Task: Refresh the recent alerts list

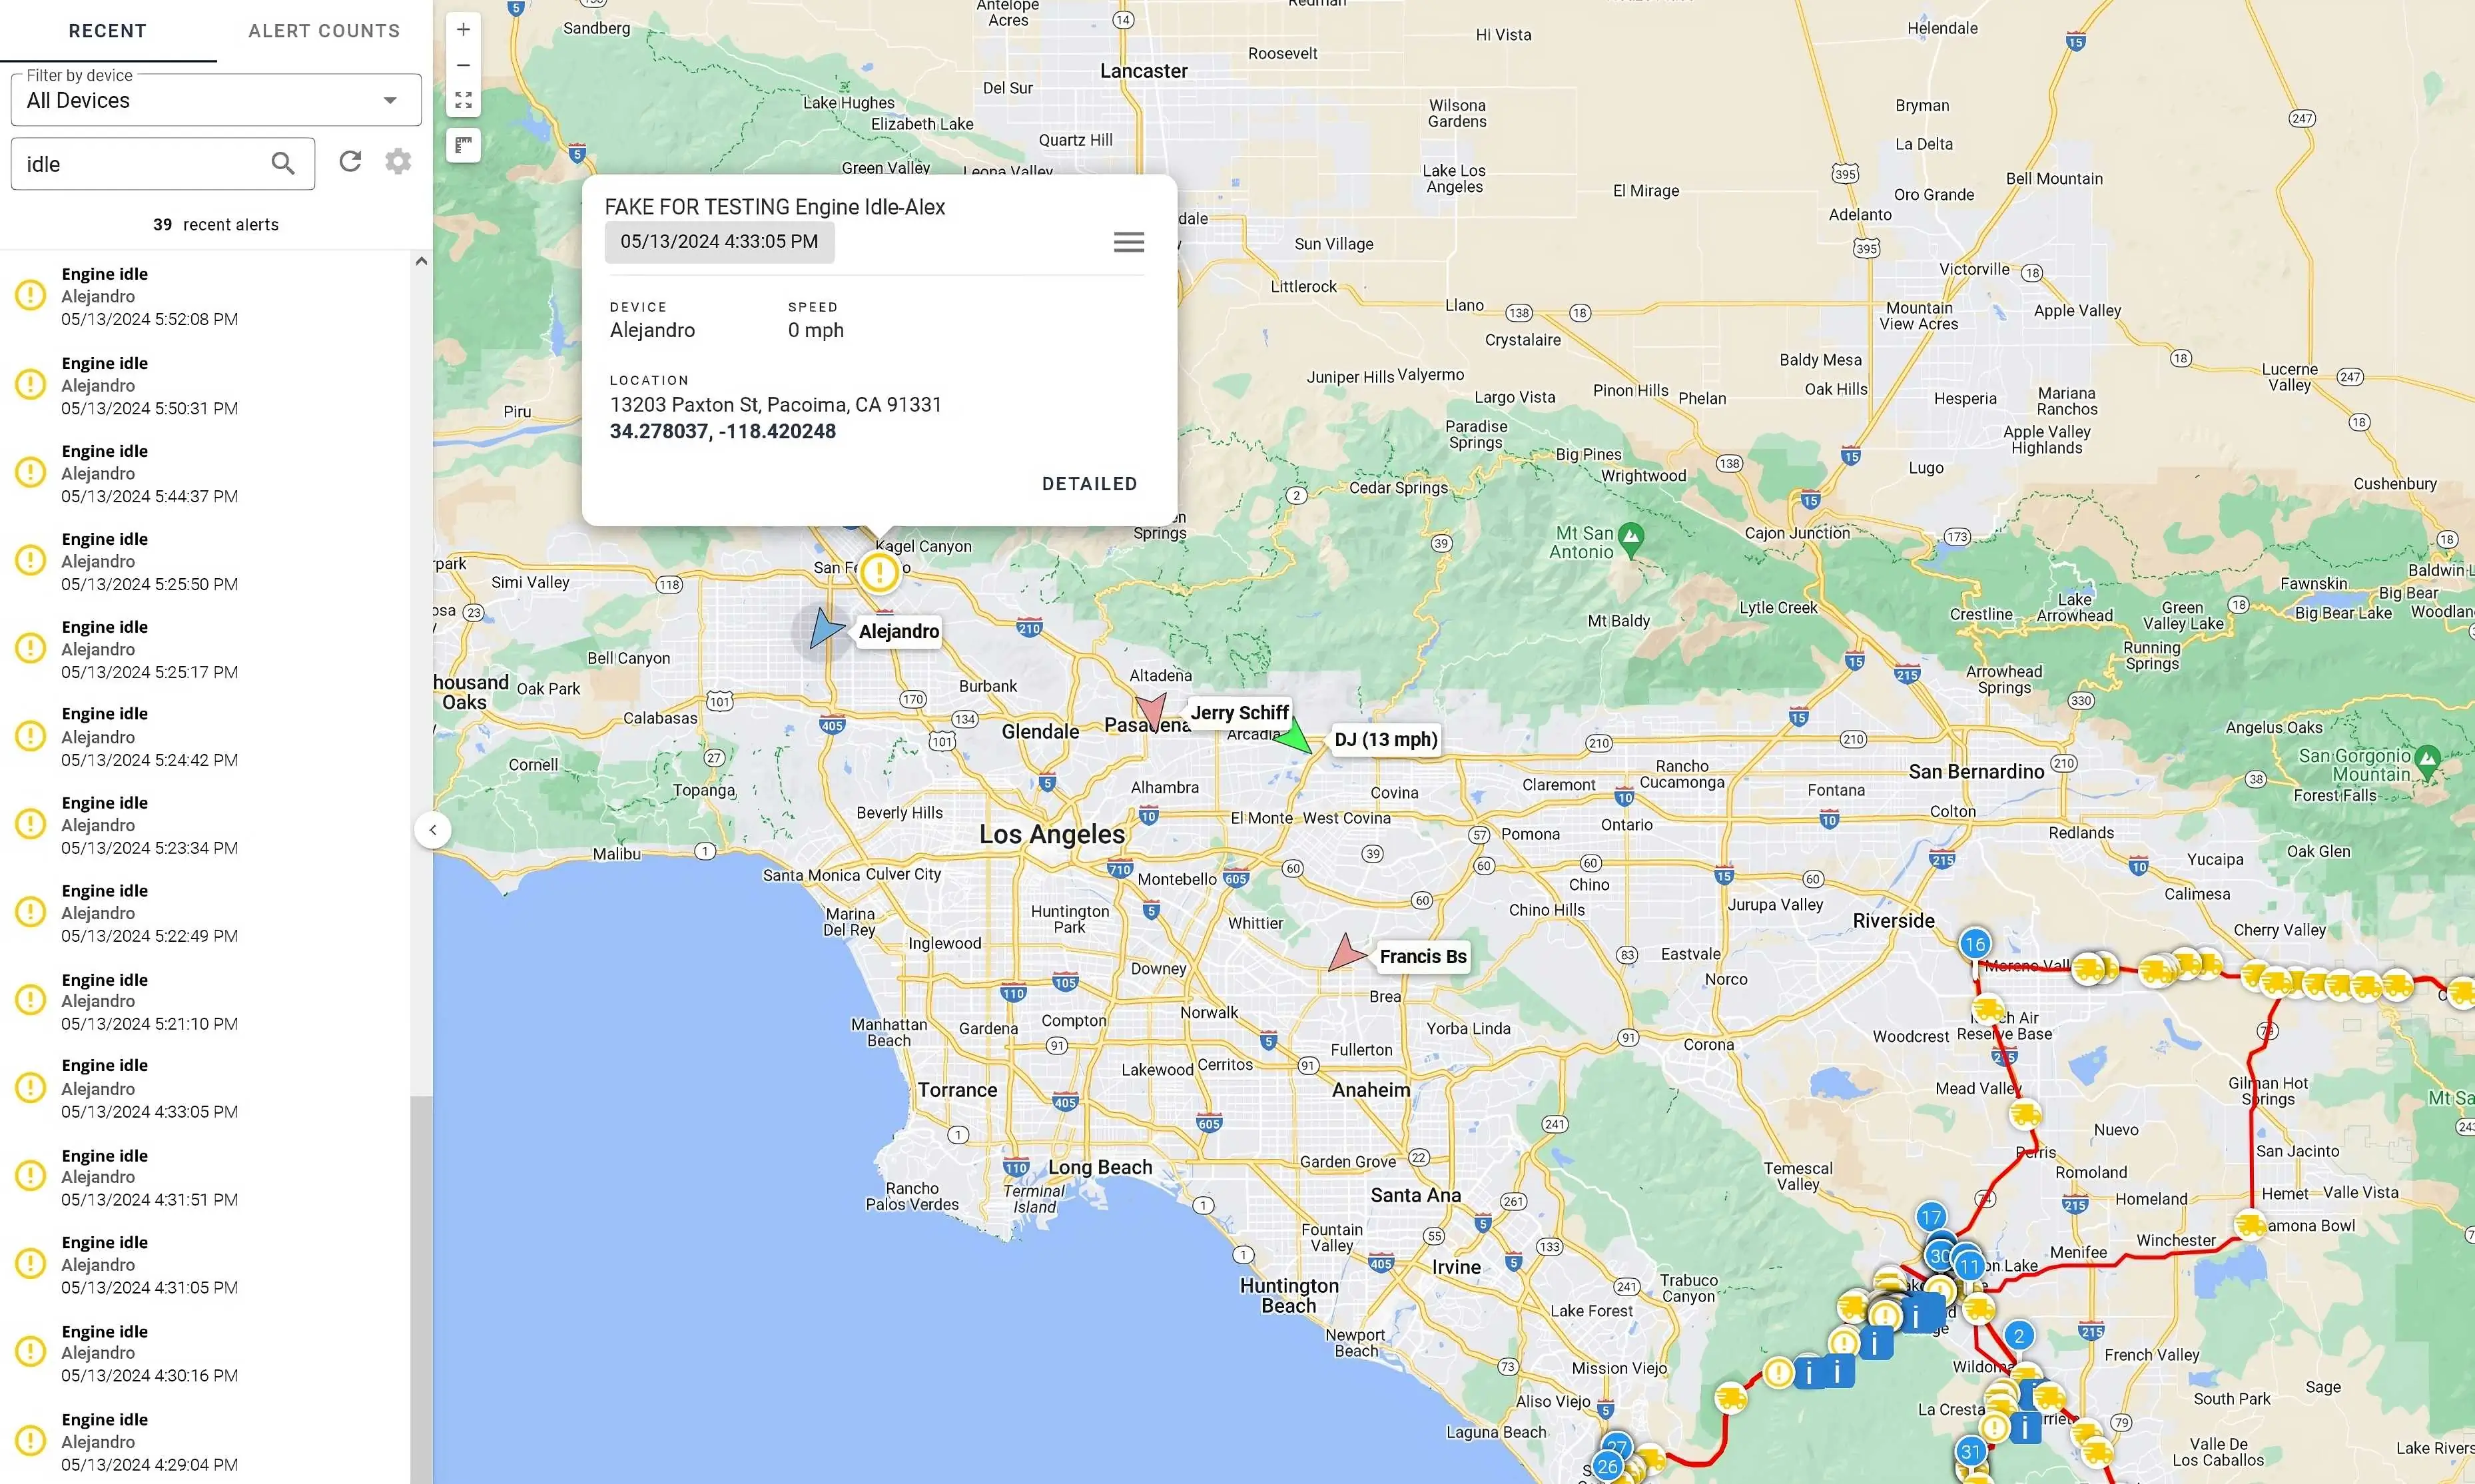Action: tap(350, 161)
